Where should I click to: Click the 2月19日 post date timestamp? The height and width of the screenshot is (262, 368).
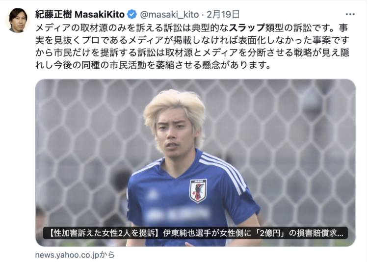coord(223,15)
